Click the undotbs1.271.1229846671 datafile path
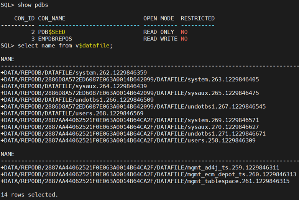Viewport: 299px width, 200px height. tap(133, 134)
